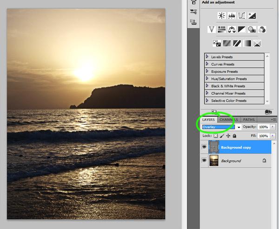This screenshot has height=229, width=279.
Task: Add a Color Balance adjustment
Action: (x=232, y=29)
